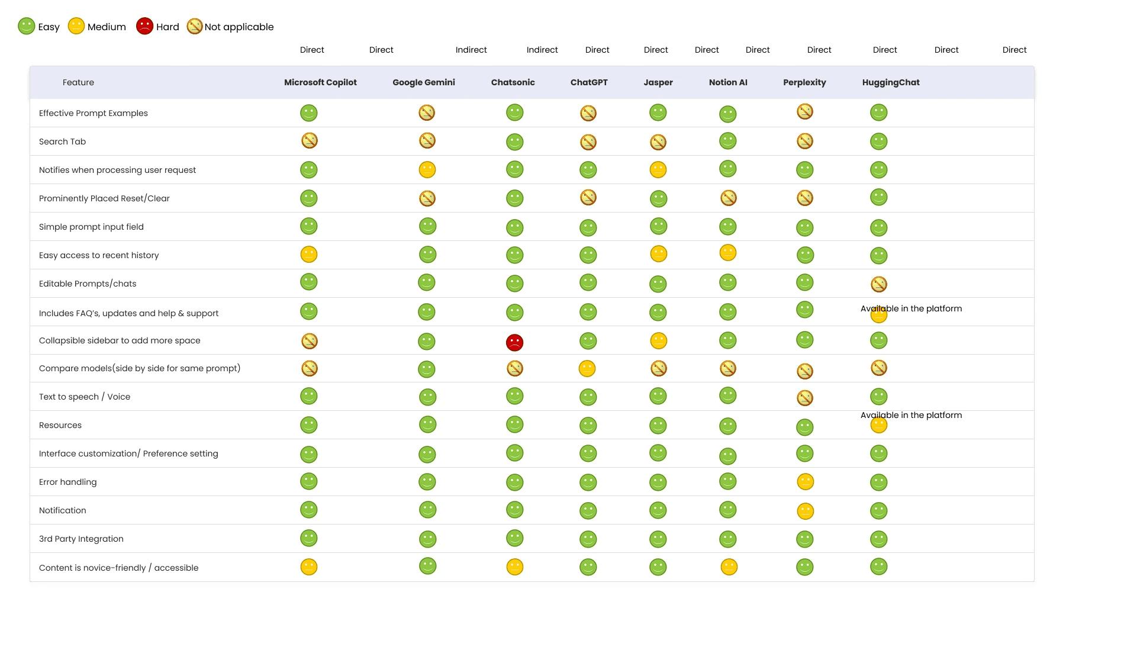The height and width of the screenshot is (653, 1124).
Task: Click Jasper's medium icon for Notifies processing request
Action: click(658, 170)
